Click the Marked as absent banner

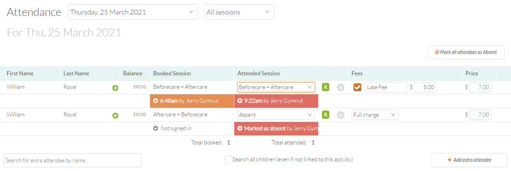pyautogui.click(x=276, y=129)
